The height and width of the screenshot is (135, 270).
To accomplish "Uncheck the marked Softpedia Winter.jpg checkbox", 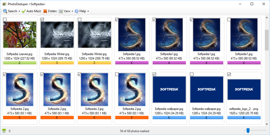I will click(42, 20).
